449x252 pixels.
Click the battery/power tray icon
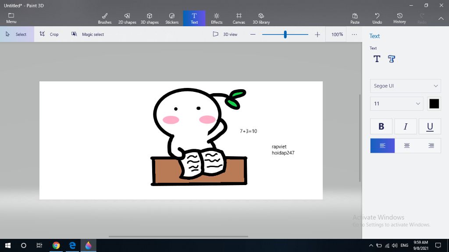[x=379, y=245]
